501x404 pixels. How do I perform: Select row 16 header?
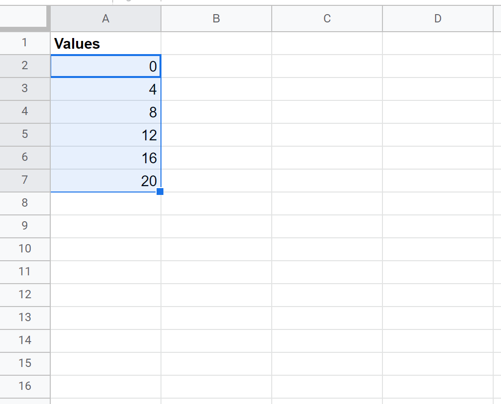pyautogui.click(x=25, y=386)
